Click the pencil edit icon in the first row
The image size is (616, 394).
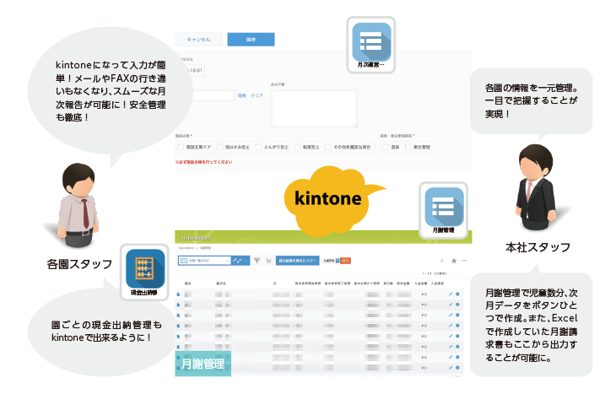[x=451, y=294]
